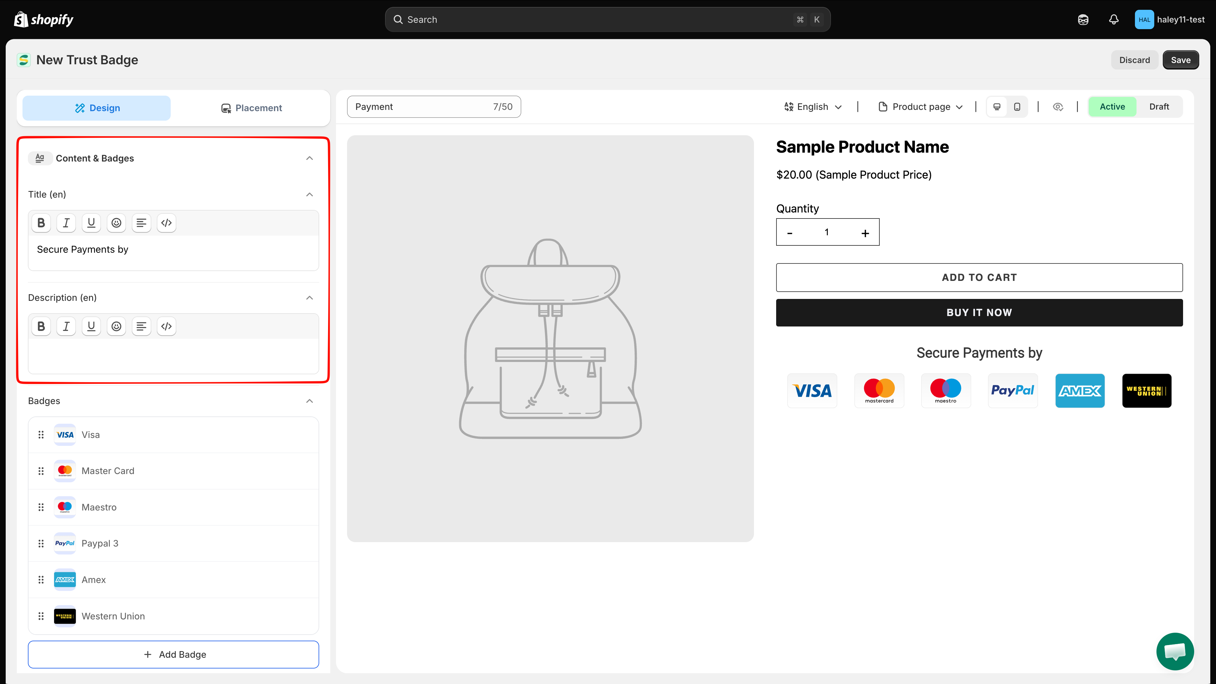
Task: Click ADD TO CART in preview
Action: pyautogui.click(x=979, y=278)
